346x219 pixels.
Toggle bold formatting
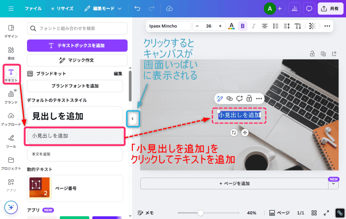point(243,26)
